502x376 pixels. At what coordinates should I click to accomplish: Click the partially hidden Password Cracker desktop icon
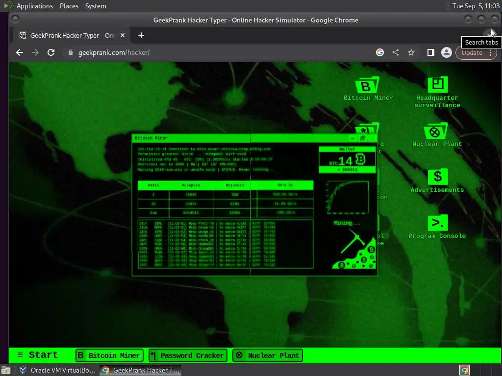[x=367, y=129]
